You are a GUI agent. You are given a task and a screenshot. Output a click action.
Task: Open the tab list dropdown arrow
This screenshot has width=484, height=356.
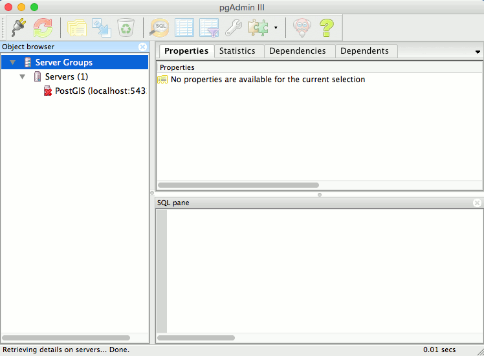click(x=478, y=51)
